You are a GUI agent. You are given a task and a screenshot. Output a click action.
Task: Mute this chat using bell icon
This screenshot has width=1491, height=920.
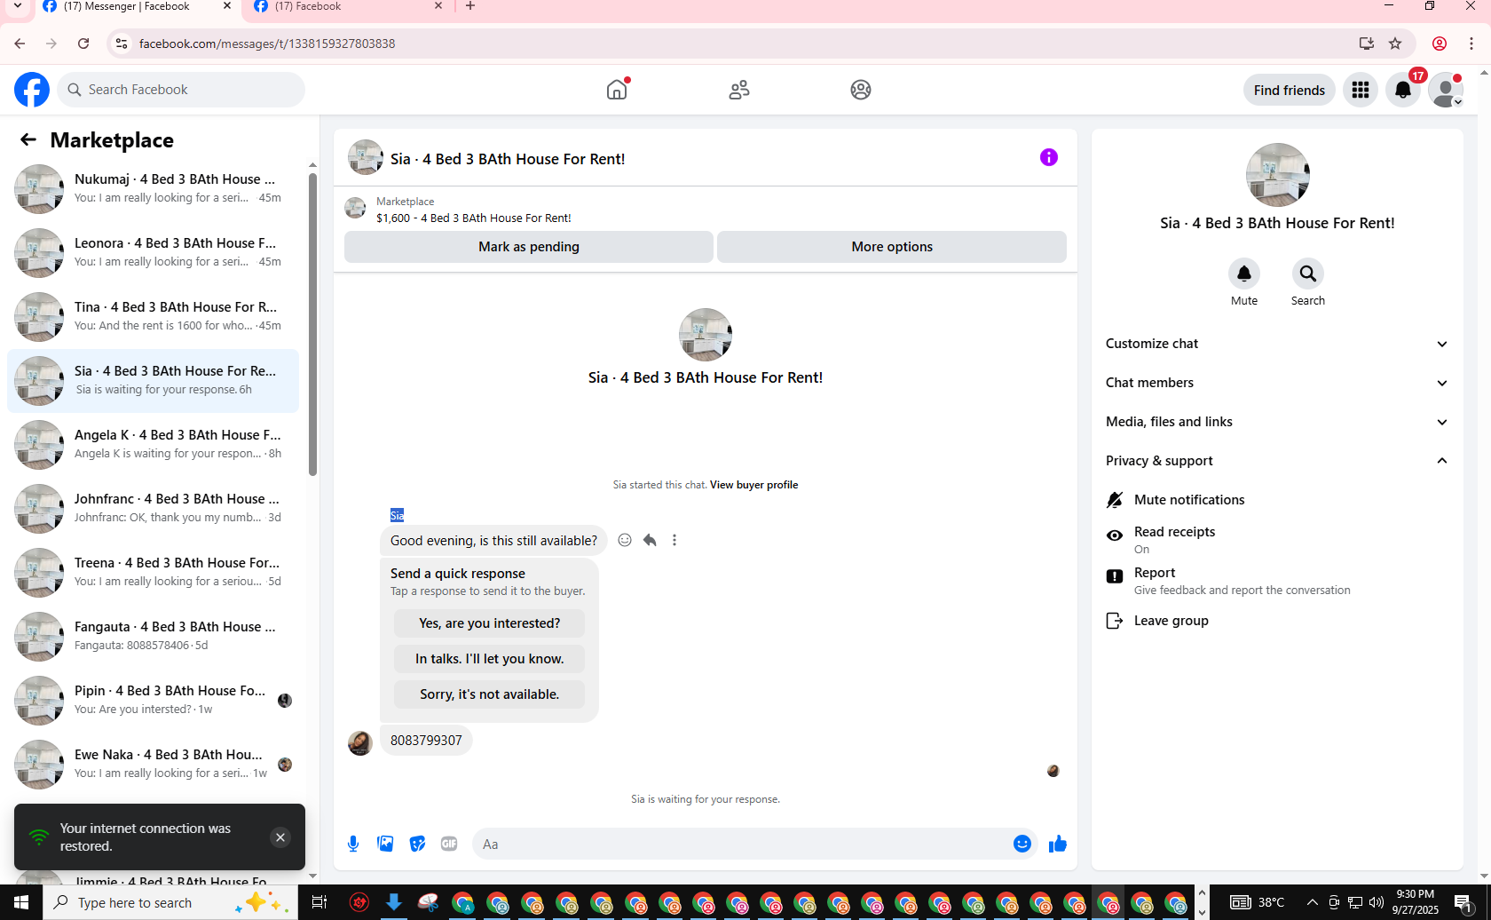pos(1244,274)
